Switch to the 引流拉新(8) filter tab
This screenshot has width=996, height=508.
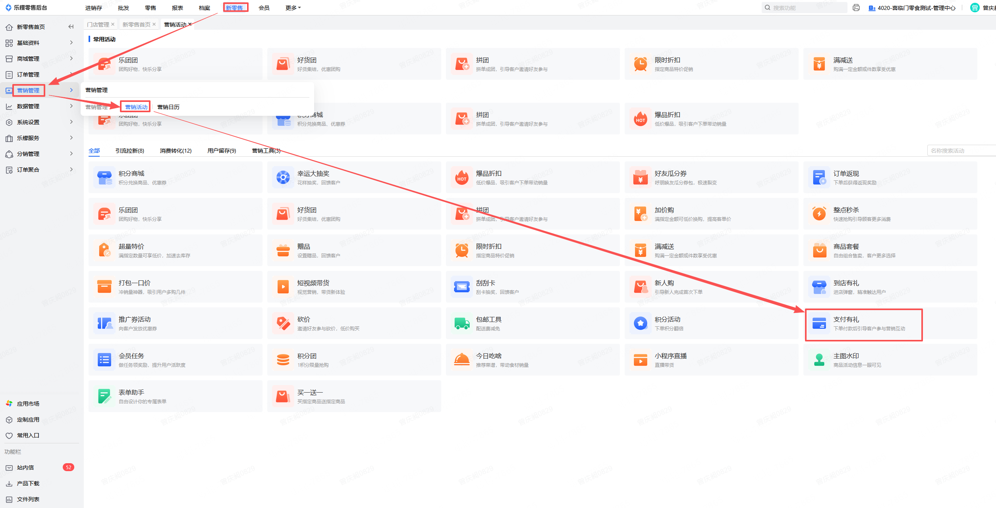click(x=129, y=151)
